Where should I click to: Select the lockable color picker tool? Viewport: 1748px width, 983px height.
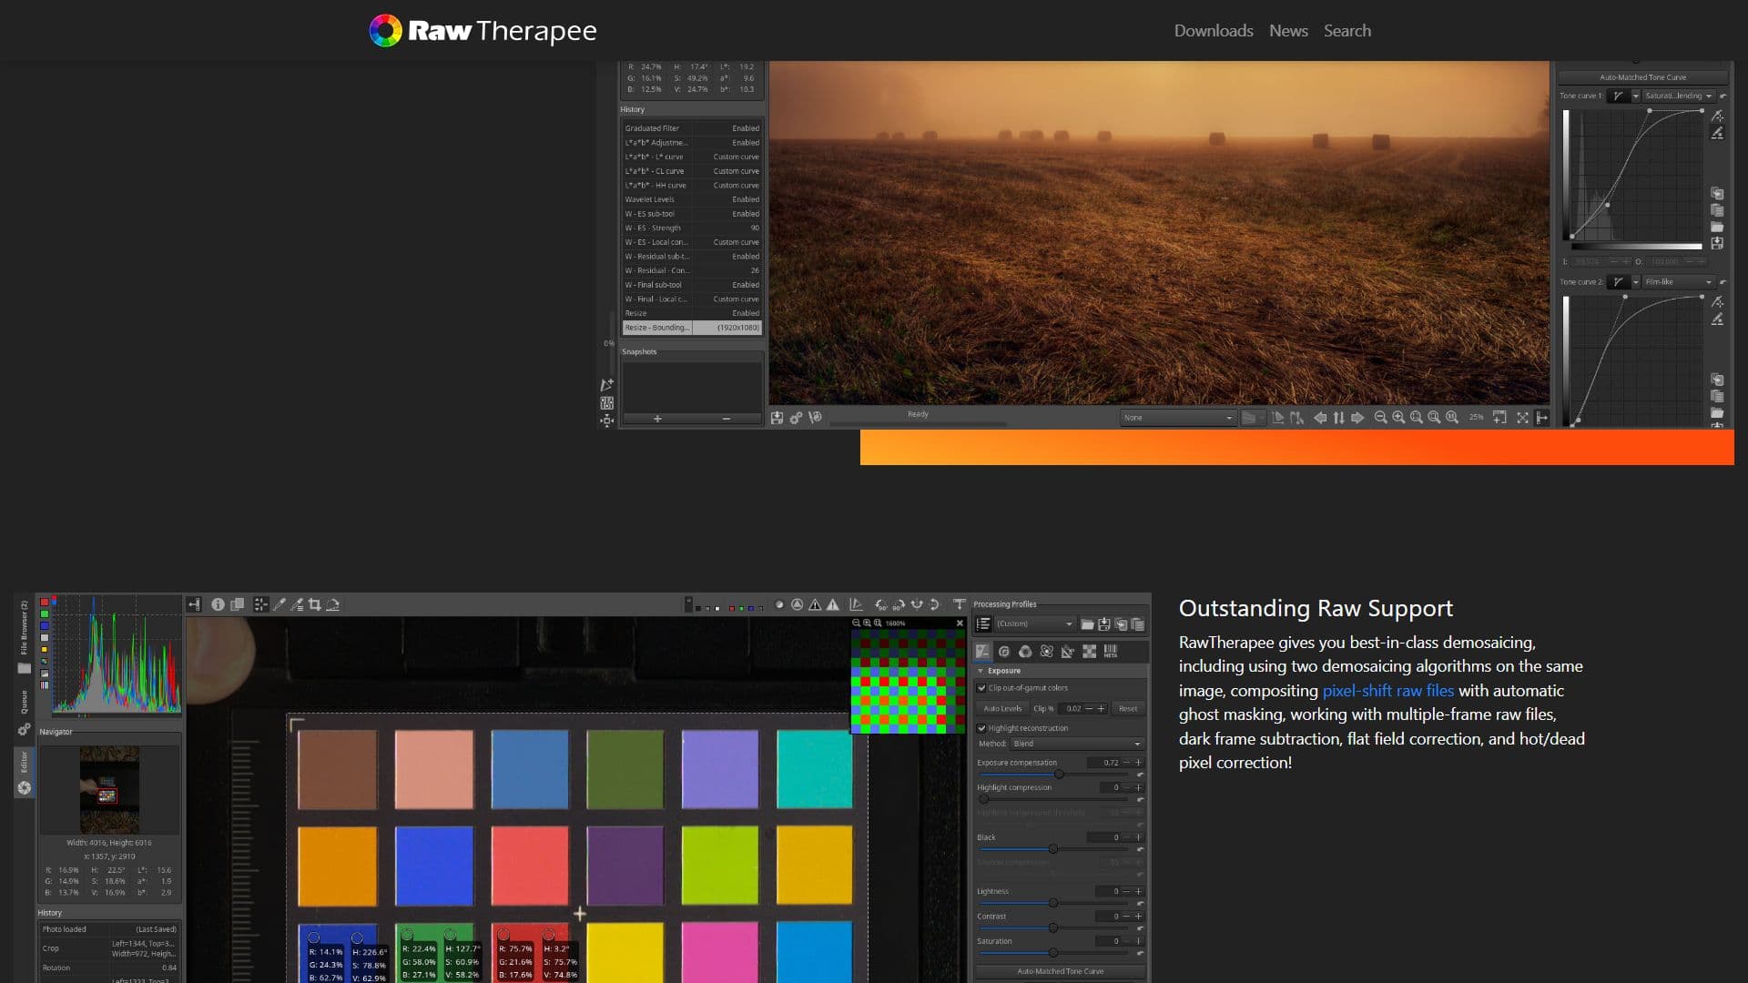[297, 604]
